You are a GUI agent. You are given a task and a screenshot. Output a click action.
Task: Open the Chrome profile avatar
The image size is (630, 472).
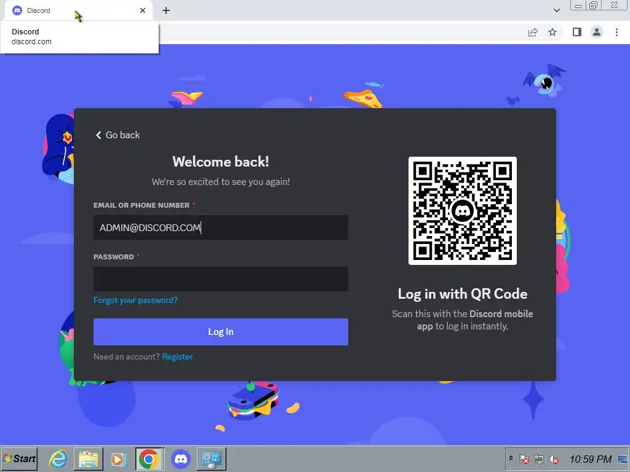pyautogui.click(x=597, y=32)
